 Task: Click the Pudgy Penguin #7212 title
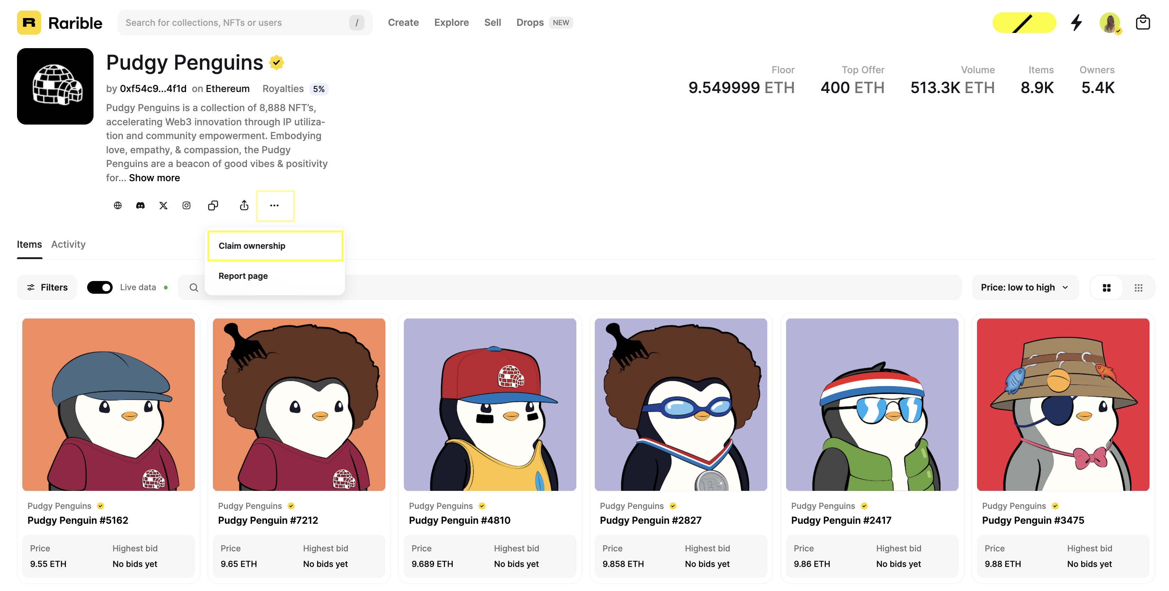tap(268, 520)
